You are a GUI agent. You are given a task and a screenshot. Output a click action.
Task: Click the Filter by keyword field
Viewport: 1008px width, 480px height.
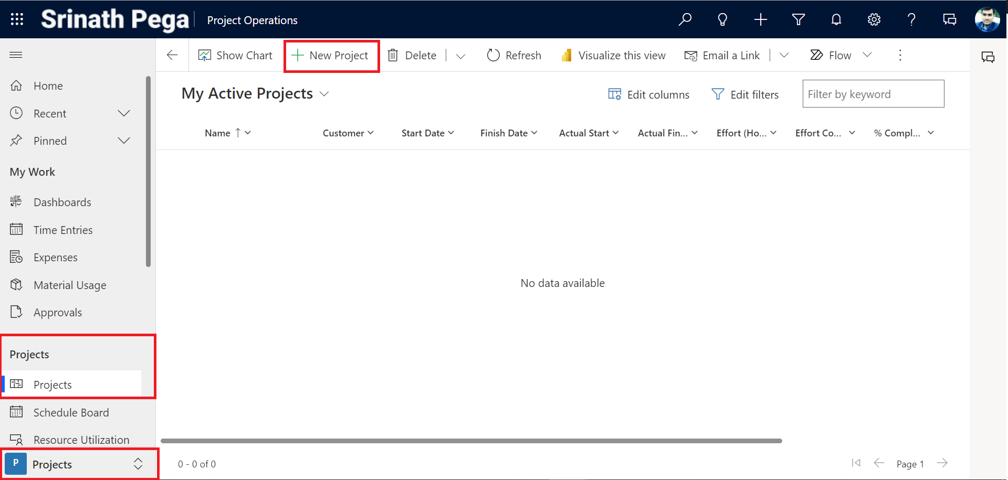pos(873,94)
